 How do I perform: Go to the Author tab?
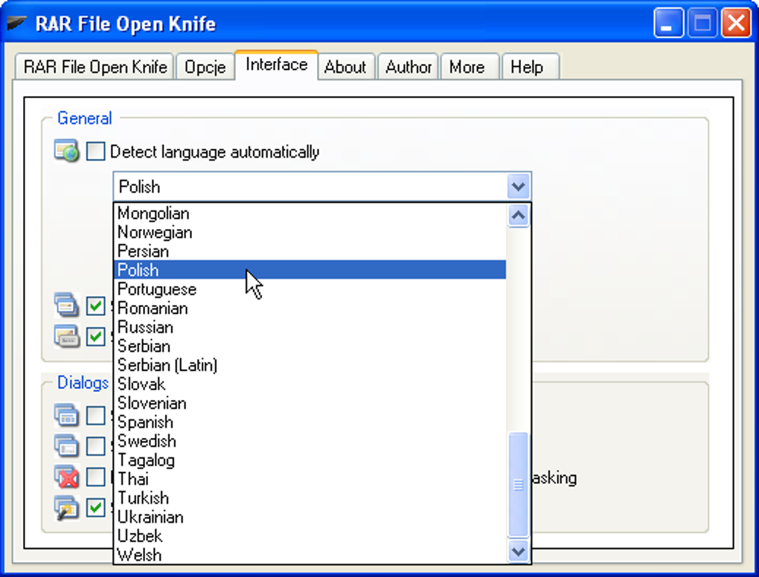tap(408, 67)
